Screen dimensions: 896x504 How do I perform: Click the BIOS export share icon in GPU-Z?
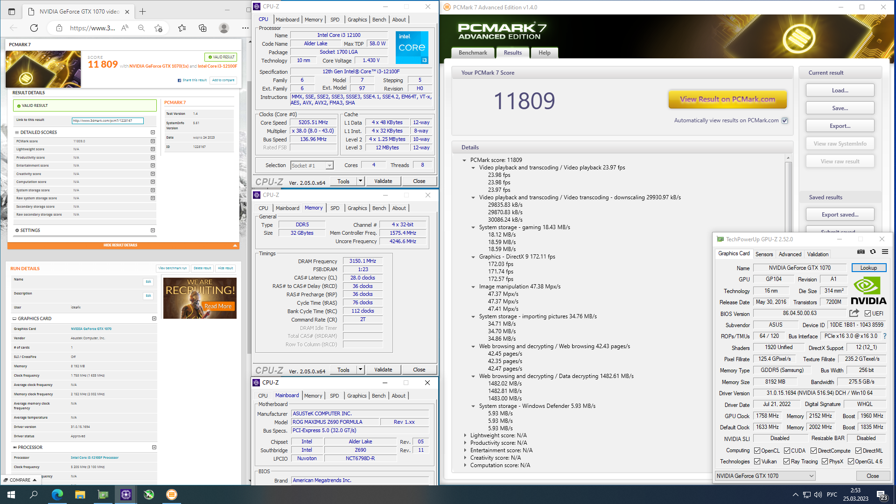tap(854, 313)
